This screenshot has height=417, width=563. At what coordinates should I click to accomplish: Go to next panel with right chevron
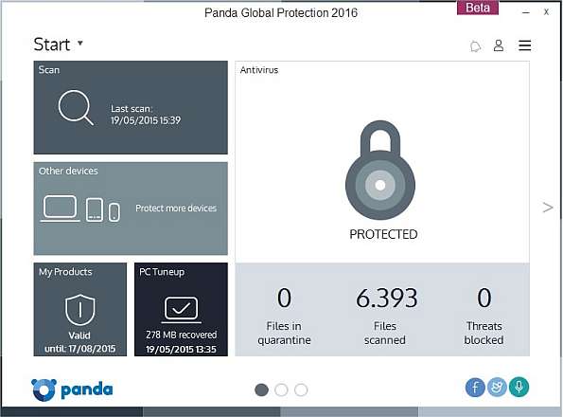[x=548, y=208]
